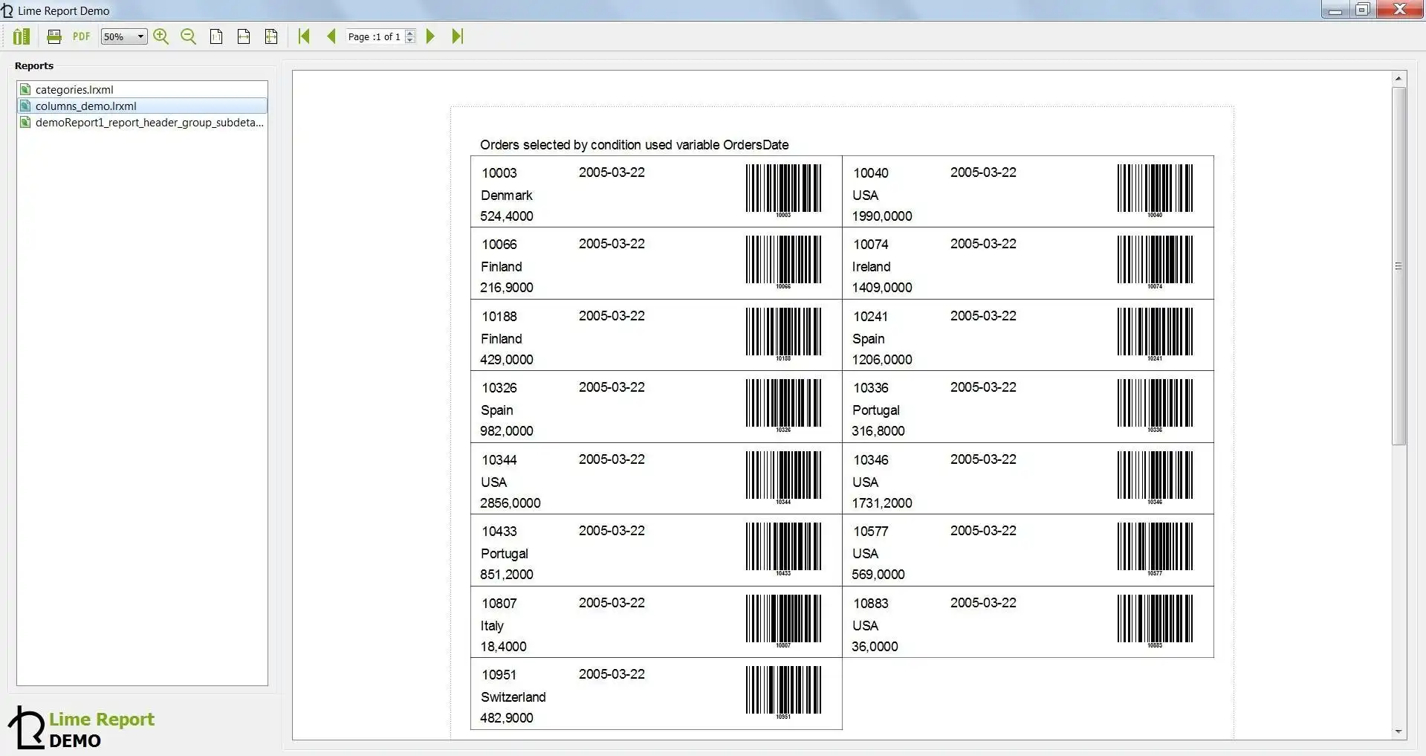Click the page number field
The width and height of the screenshot is (1426, 756).
(x=375, y=36)
